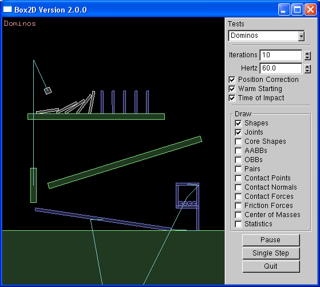Enable AABBs drawing checkbox
Screen dimensions: 320x287
238,151
